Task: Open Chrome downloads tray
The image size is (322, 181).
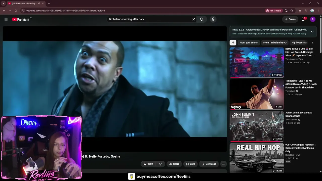Action: (x=300, y=11)
